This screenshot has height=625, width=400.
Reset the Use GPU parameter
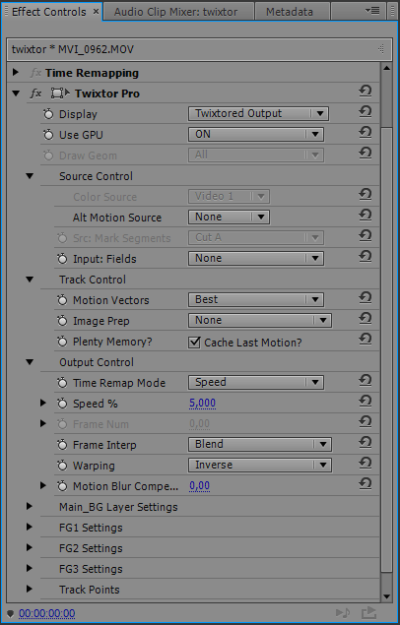point(365,133)
